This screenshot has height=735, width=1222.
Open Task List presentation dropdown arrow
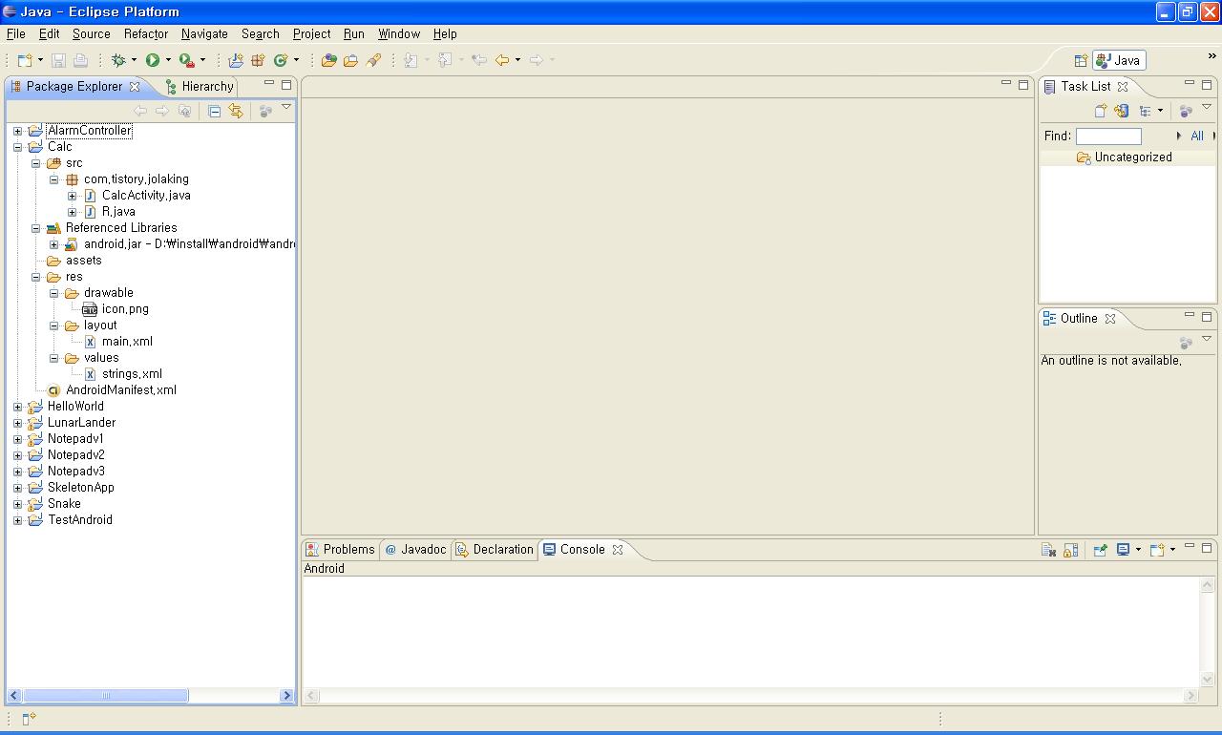pos(1160,111)
